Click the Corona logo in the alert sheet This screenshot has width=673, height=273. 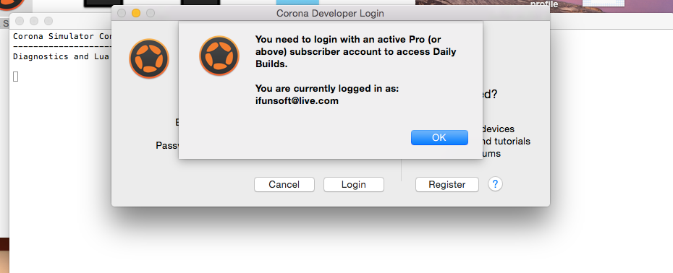[x=219, y=56]
